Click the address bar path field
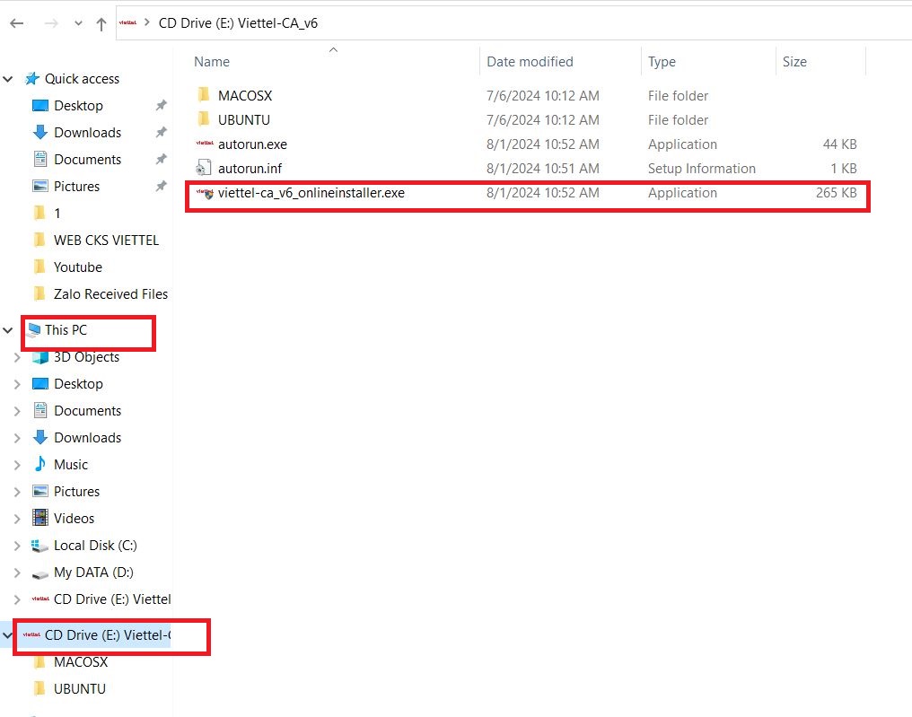 [539, 23]
